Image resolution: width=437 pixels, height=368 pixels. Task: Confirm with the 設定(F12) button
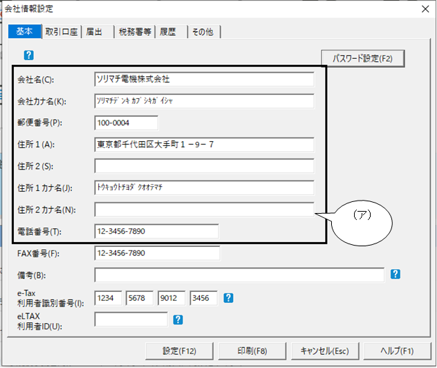179,351
